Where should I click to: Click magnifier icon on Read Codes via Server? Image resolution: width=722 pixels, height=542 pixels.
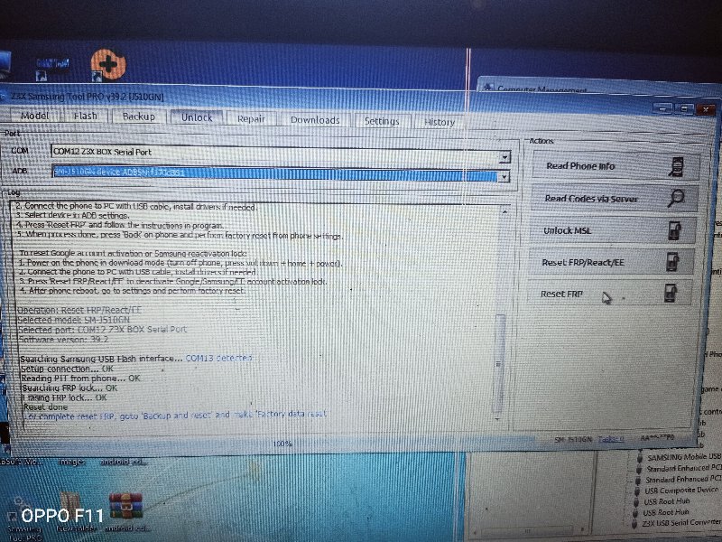coord(676,198)
